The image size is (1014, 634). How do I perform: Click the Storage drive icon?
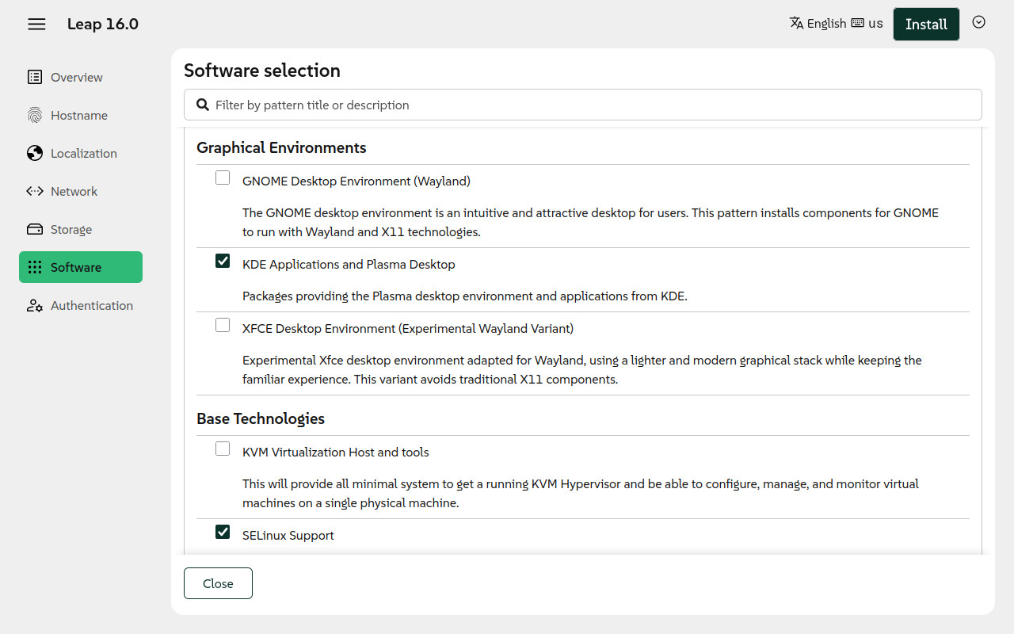coord(35,229)
